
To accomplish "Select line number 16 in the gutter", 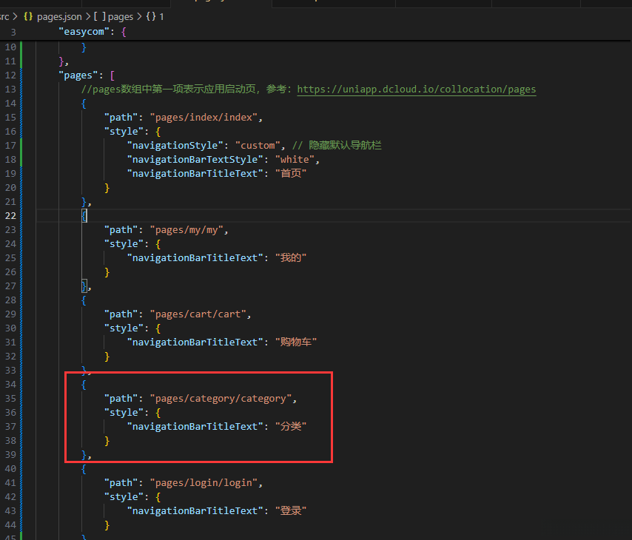I will 10,132.
